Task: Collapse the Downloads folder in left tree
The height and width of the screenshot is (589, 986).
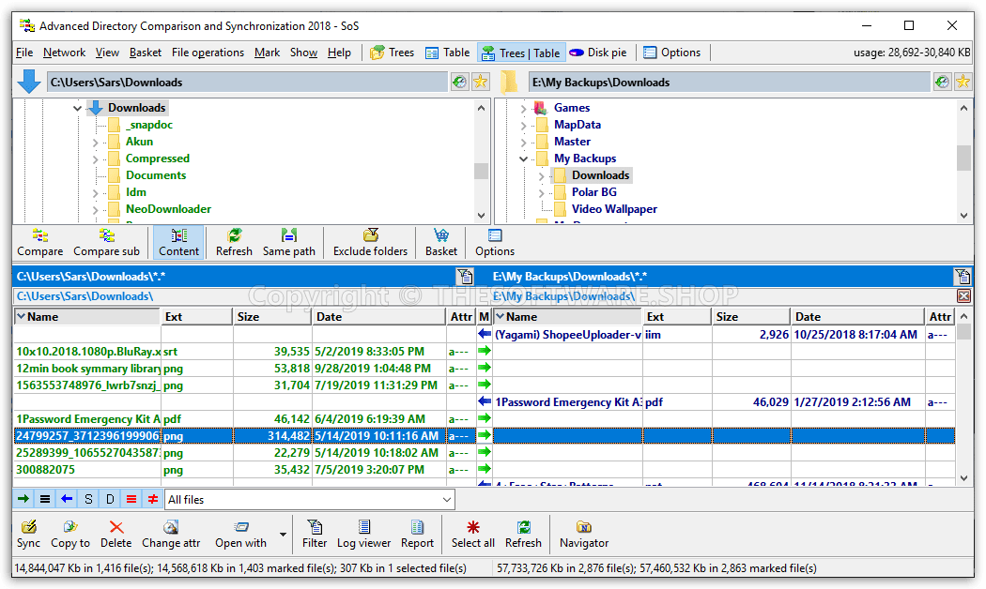Action: pos(78,107)
